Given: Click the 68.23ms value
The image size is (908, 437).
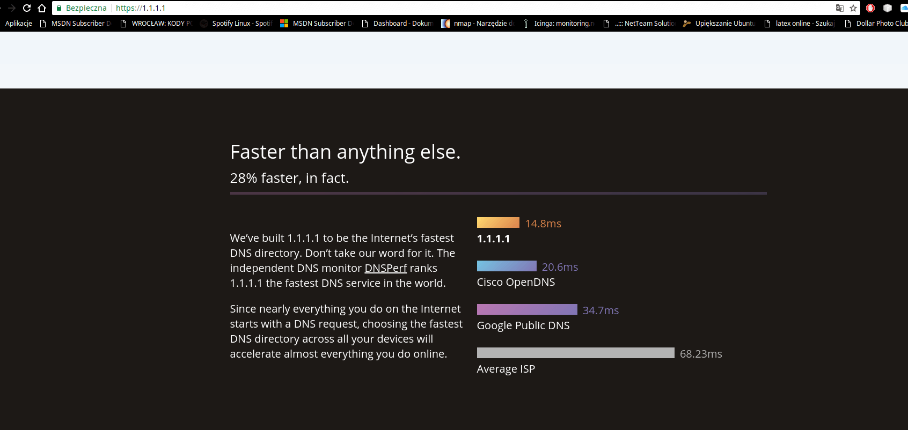Looking at the screenshot, I should click(701, 354).
